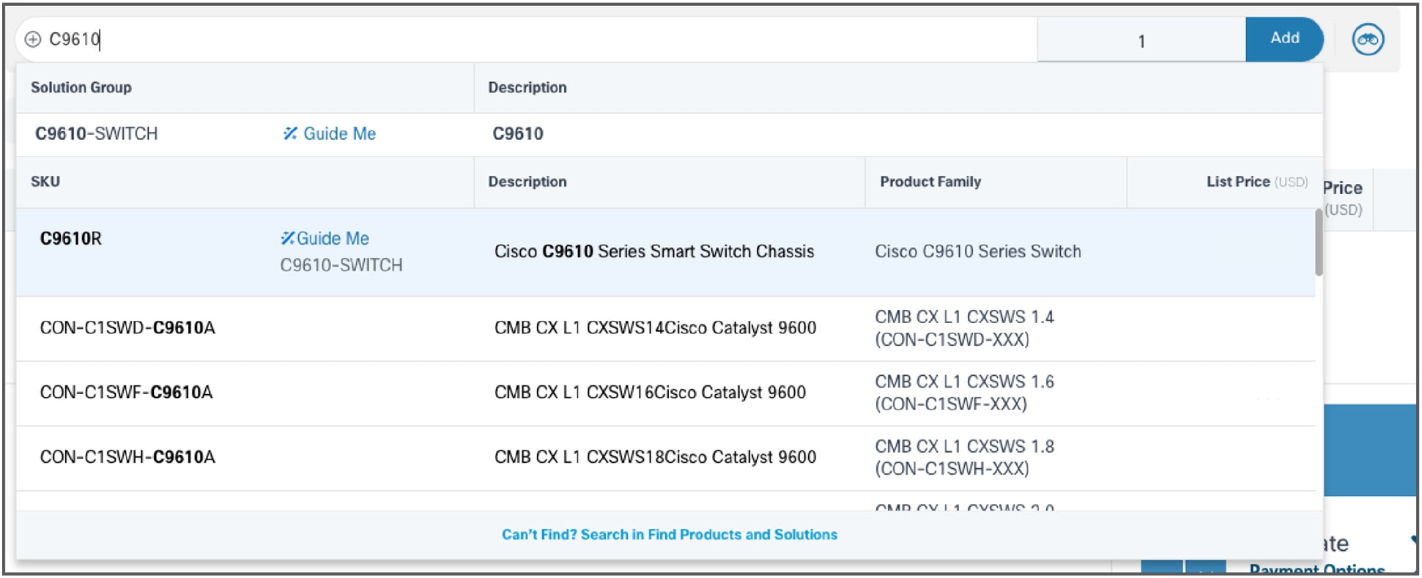Click the results list vertical scrollbar

coord(1319,242)
